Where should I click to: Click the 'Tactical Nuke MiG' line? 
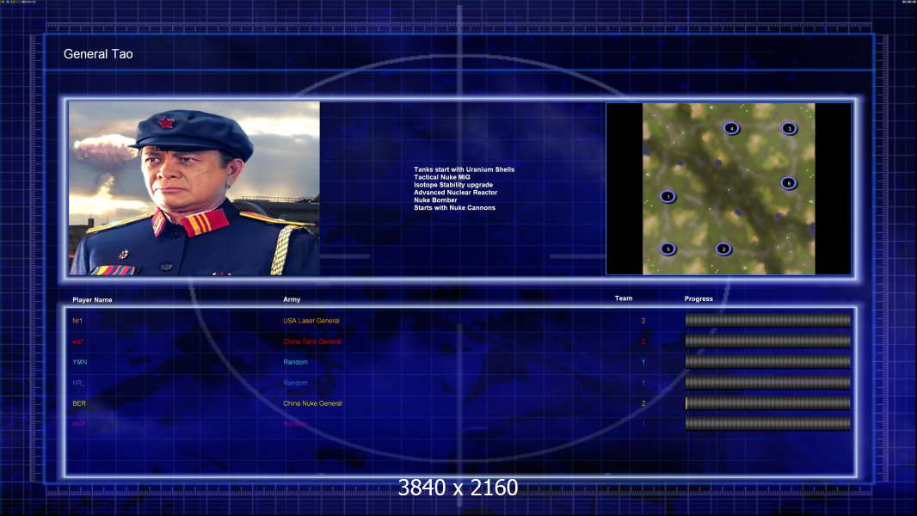click(442, 177)
